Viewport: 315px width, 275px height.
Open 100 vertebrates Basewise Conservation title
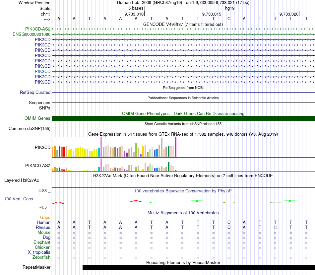pos(183,191)
